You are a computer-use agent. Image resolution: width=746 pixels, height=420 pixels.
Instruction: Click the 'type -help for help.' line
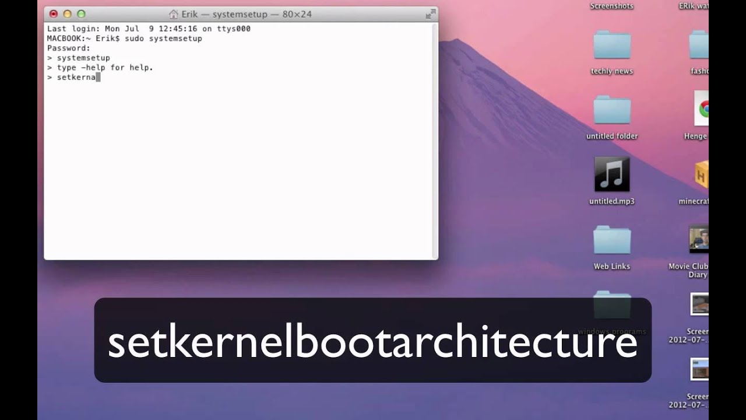(x=100, y=68)
